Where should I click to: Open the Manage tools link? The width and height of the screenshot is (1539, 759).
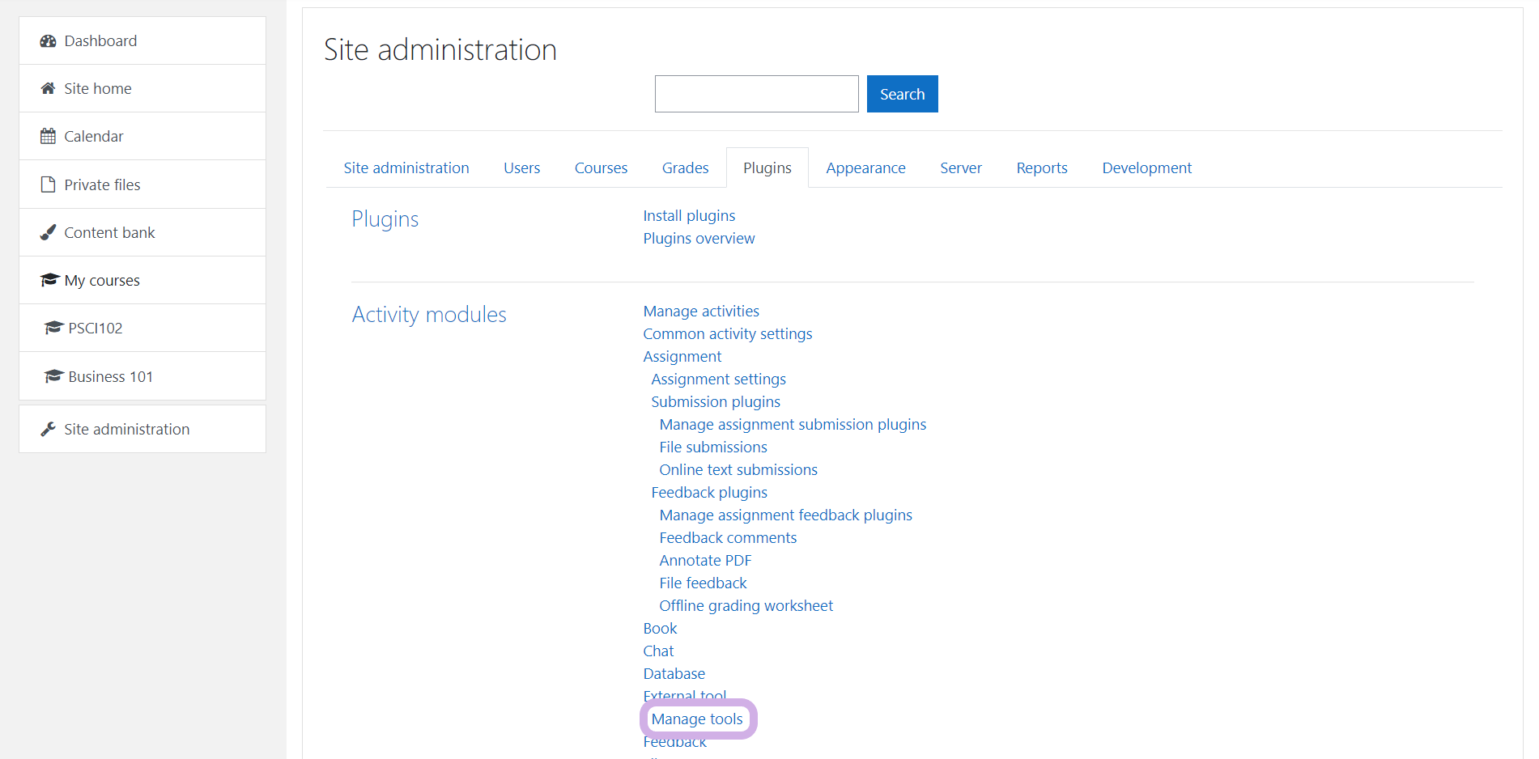(x=696, y=719)
